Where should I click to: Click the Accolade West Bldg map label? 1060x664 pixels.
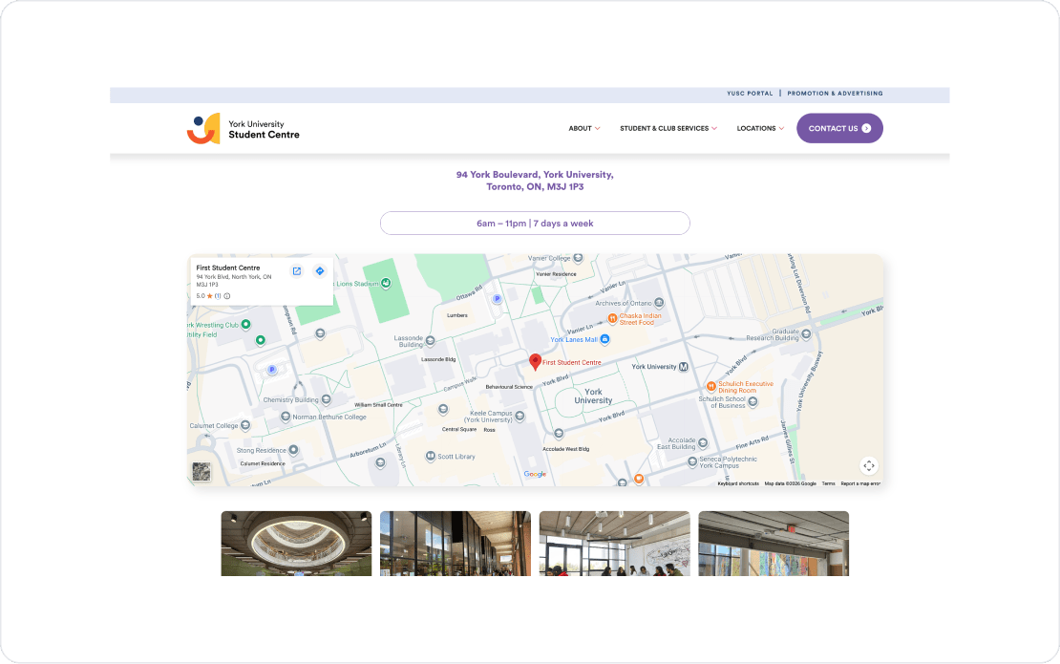pyautogui.click(x=566, y=449)
